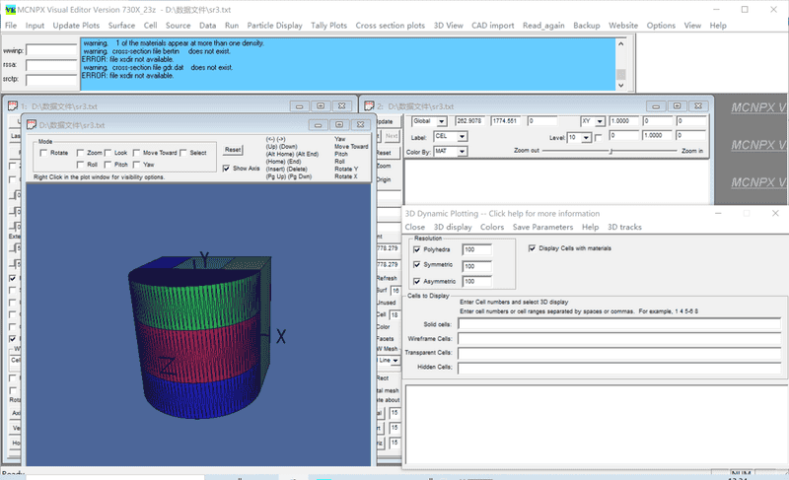The height and width of the screenshot is (480, 789).
Task: Maximize the 3D view sr3.txt window
Action: tap(339, 125)
